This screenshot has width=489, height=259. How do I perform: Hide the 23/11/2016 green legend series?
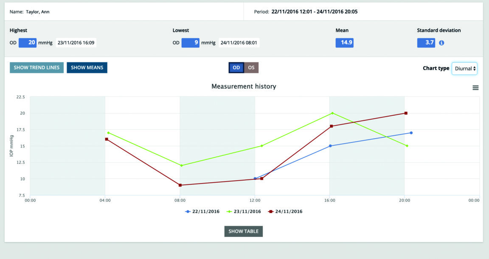point(244,211)
